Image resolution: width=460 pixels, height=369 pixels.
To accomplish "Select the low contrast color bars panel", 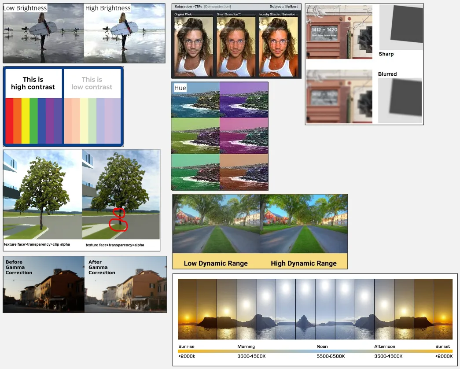I will pos(92,106).
